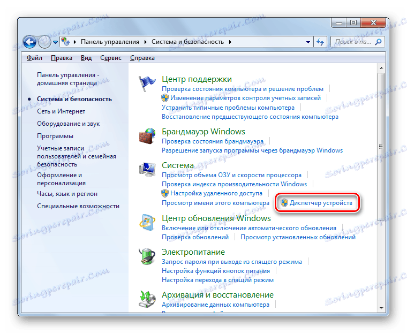Viewport: 407px width, 334px height.
Task: Open the Файл menu
Action: [34, 58]
